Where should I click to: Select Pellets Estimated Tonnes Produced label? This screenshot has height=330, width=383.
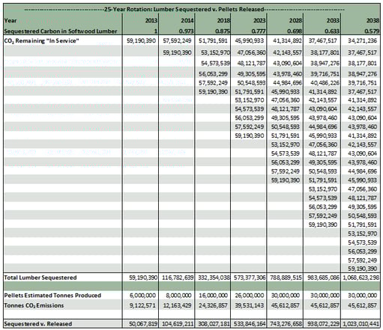pyautogui.click(x=52, y=296)
